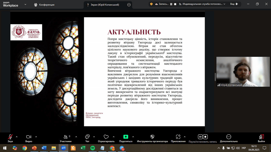271x152 pixels.
Task: Stop recording from the top recording bar
Action: [175, 4]
